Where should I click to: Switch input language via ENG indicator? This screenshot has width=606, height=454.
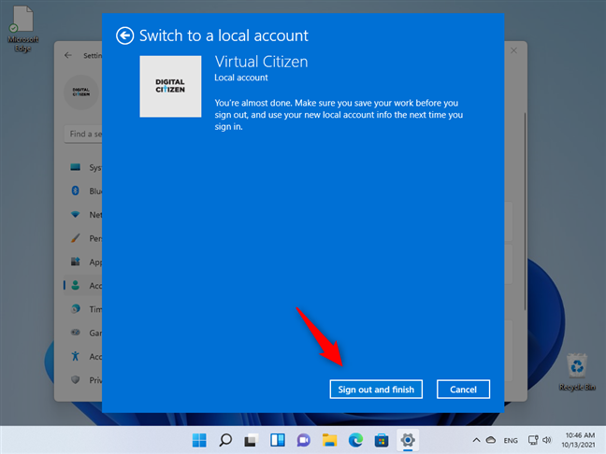[511, 441]
